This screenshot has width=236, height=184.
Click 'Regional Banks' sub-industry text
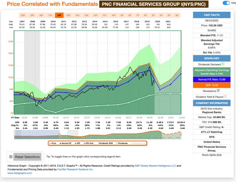(212, 112)
